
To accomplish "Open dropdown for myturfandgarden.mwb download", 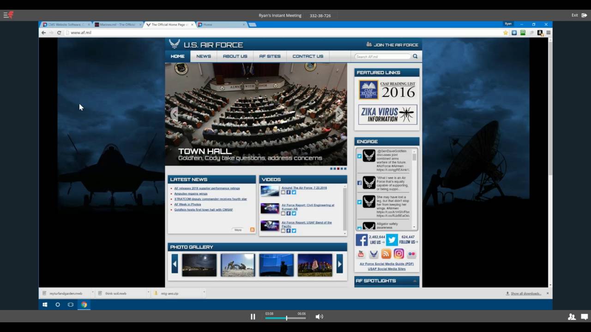I will (x=92, y=293).
